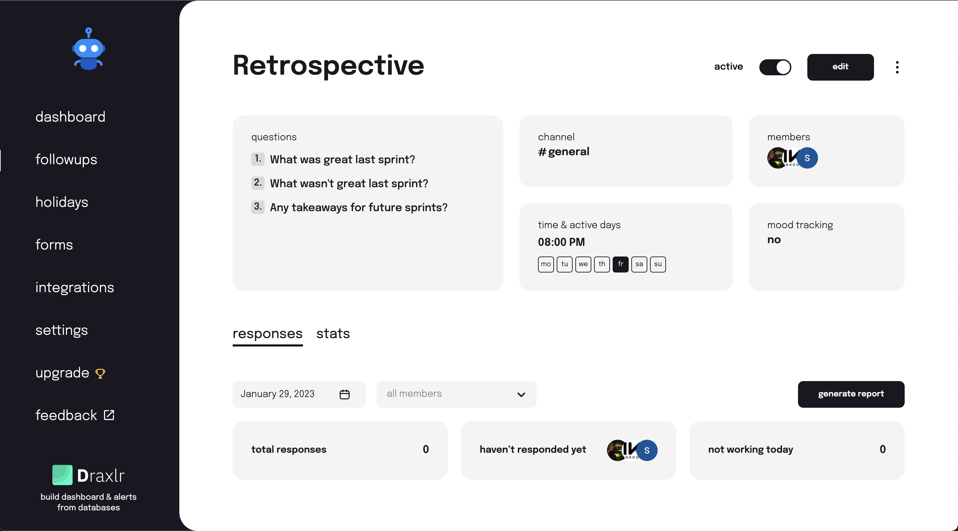
Task: Click the blue S member avatar in members card
Action: tap(807, 158)
